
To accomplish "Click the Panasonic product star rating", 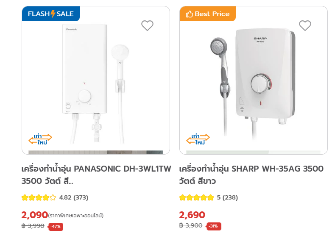I will [39, 197].
